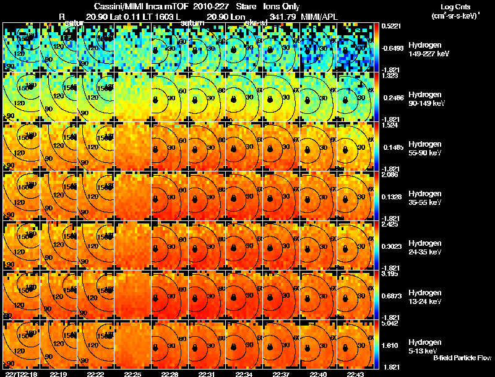Click the color scale bar for 55-90 keV
The width and height of the screenshot is (495, 377).
click(376, 147)
